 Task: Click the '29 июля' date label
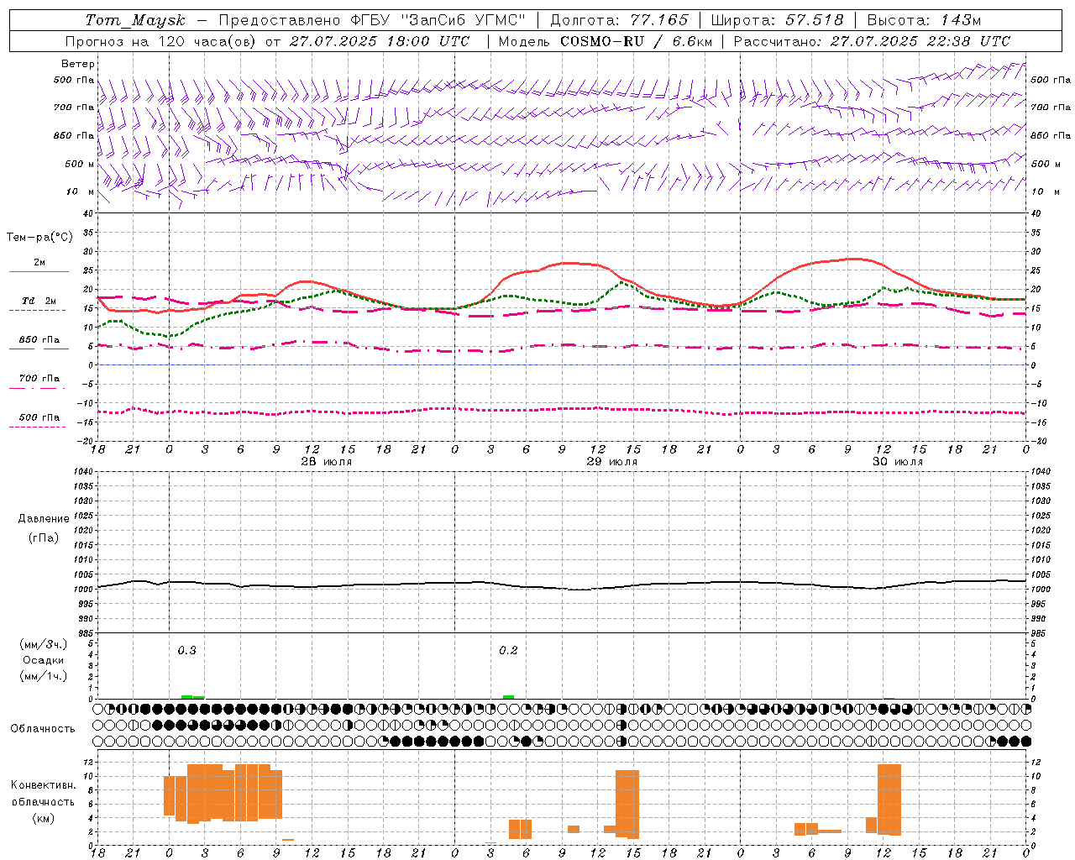(611, 462)
